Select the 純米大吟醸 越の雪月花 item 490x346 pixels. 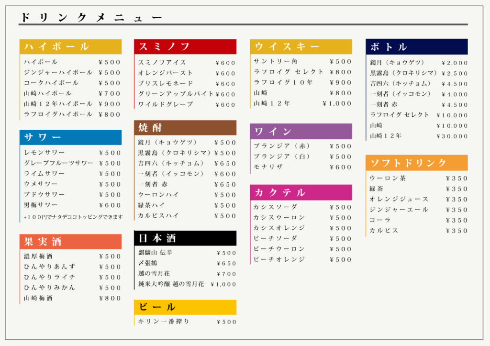tap(171, 284)
